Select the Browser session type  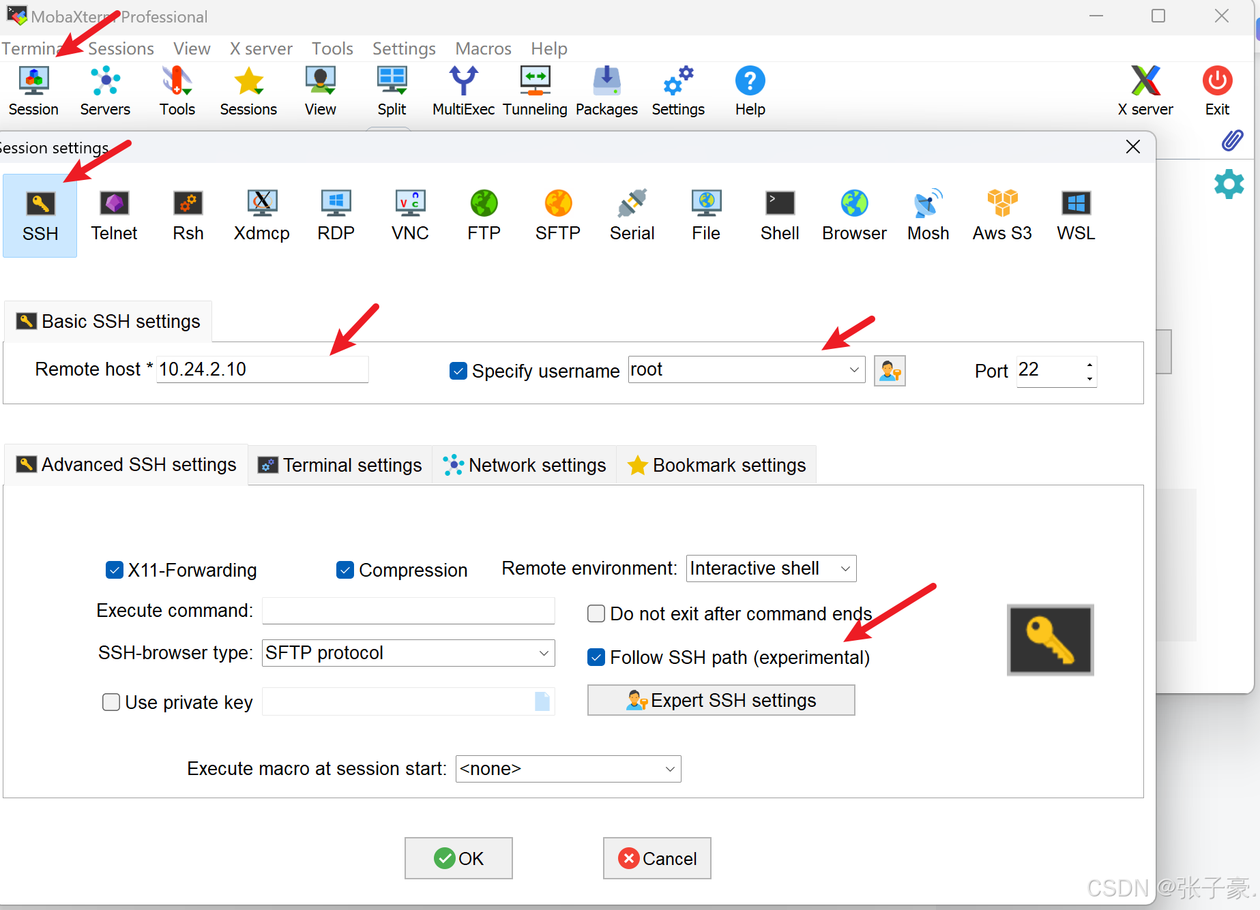coord(854,215)
